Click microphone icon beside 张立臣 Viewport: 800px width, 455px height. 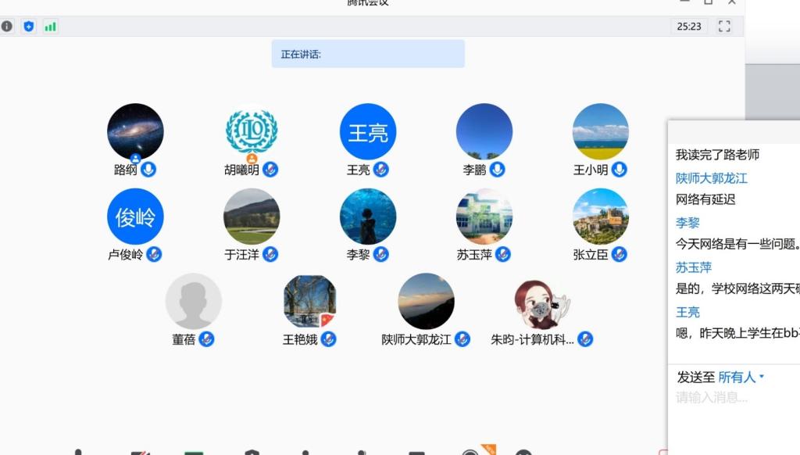tap(620, 254)
